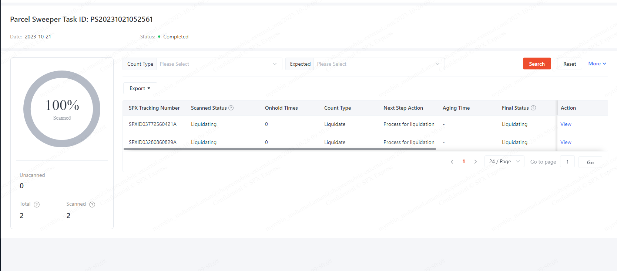Image resolution: width=617 pixels, height=271 pixels.
Task: Click the Go button
Action: [x=590, y=162]
